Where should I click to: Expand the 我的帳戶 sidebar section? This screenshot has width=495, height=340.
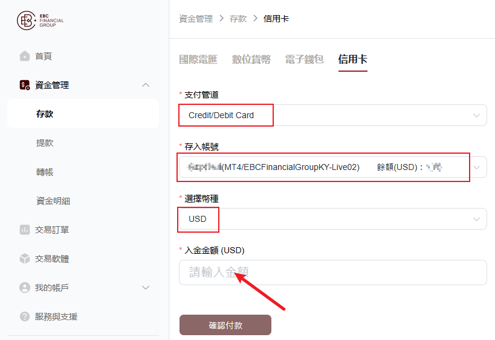click(x=146, y=288)
